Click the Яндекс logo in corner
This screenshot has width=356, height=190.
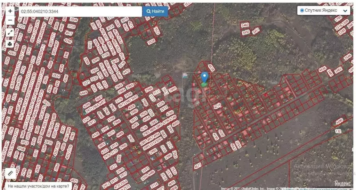[340, 183]
